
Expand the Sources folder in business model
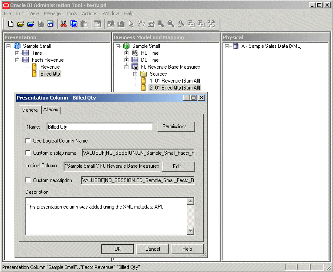135,74
